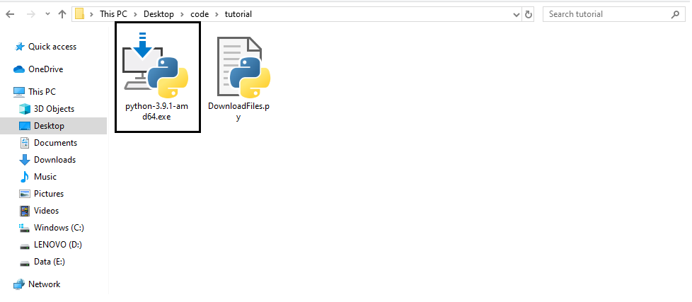Open the Downloads folder in sidebar
The width and height of the screenshot is (692, 302).
(54, 160)
